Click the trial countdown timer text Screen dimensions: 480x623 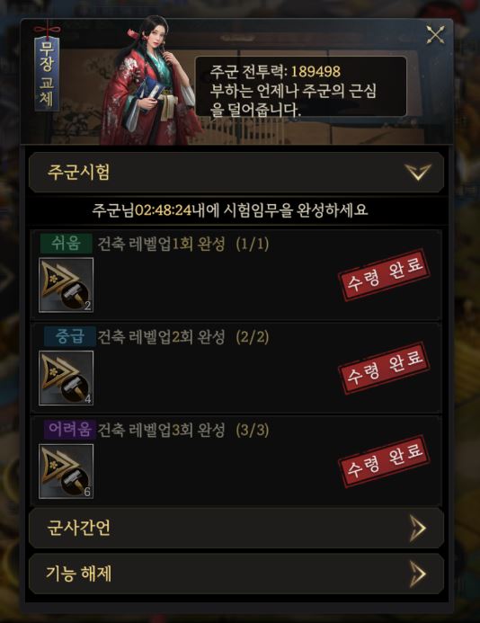tap(163, 209)
